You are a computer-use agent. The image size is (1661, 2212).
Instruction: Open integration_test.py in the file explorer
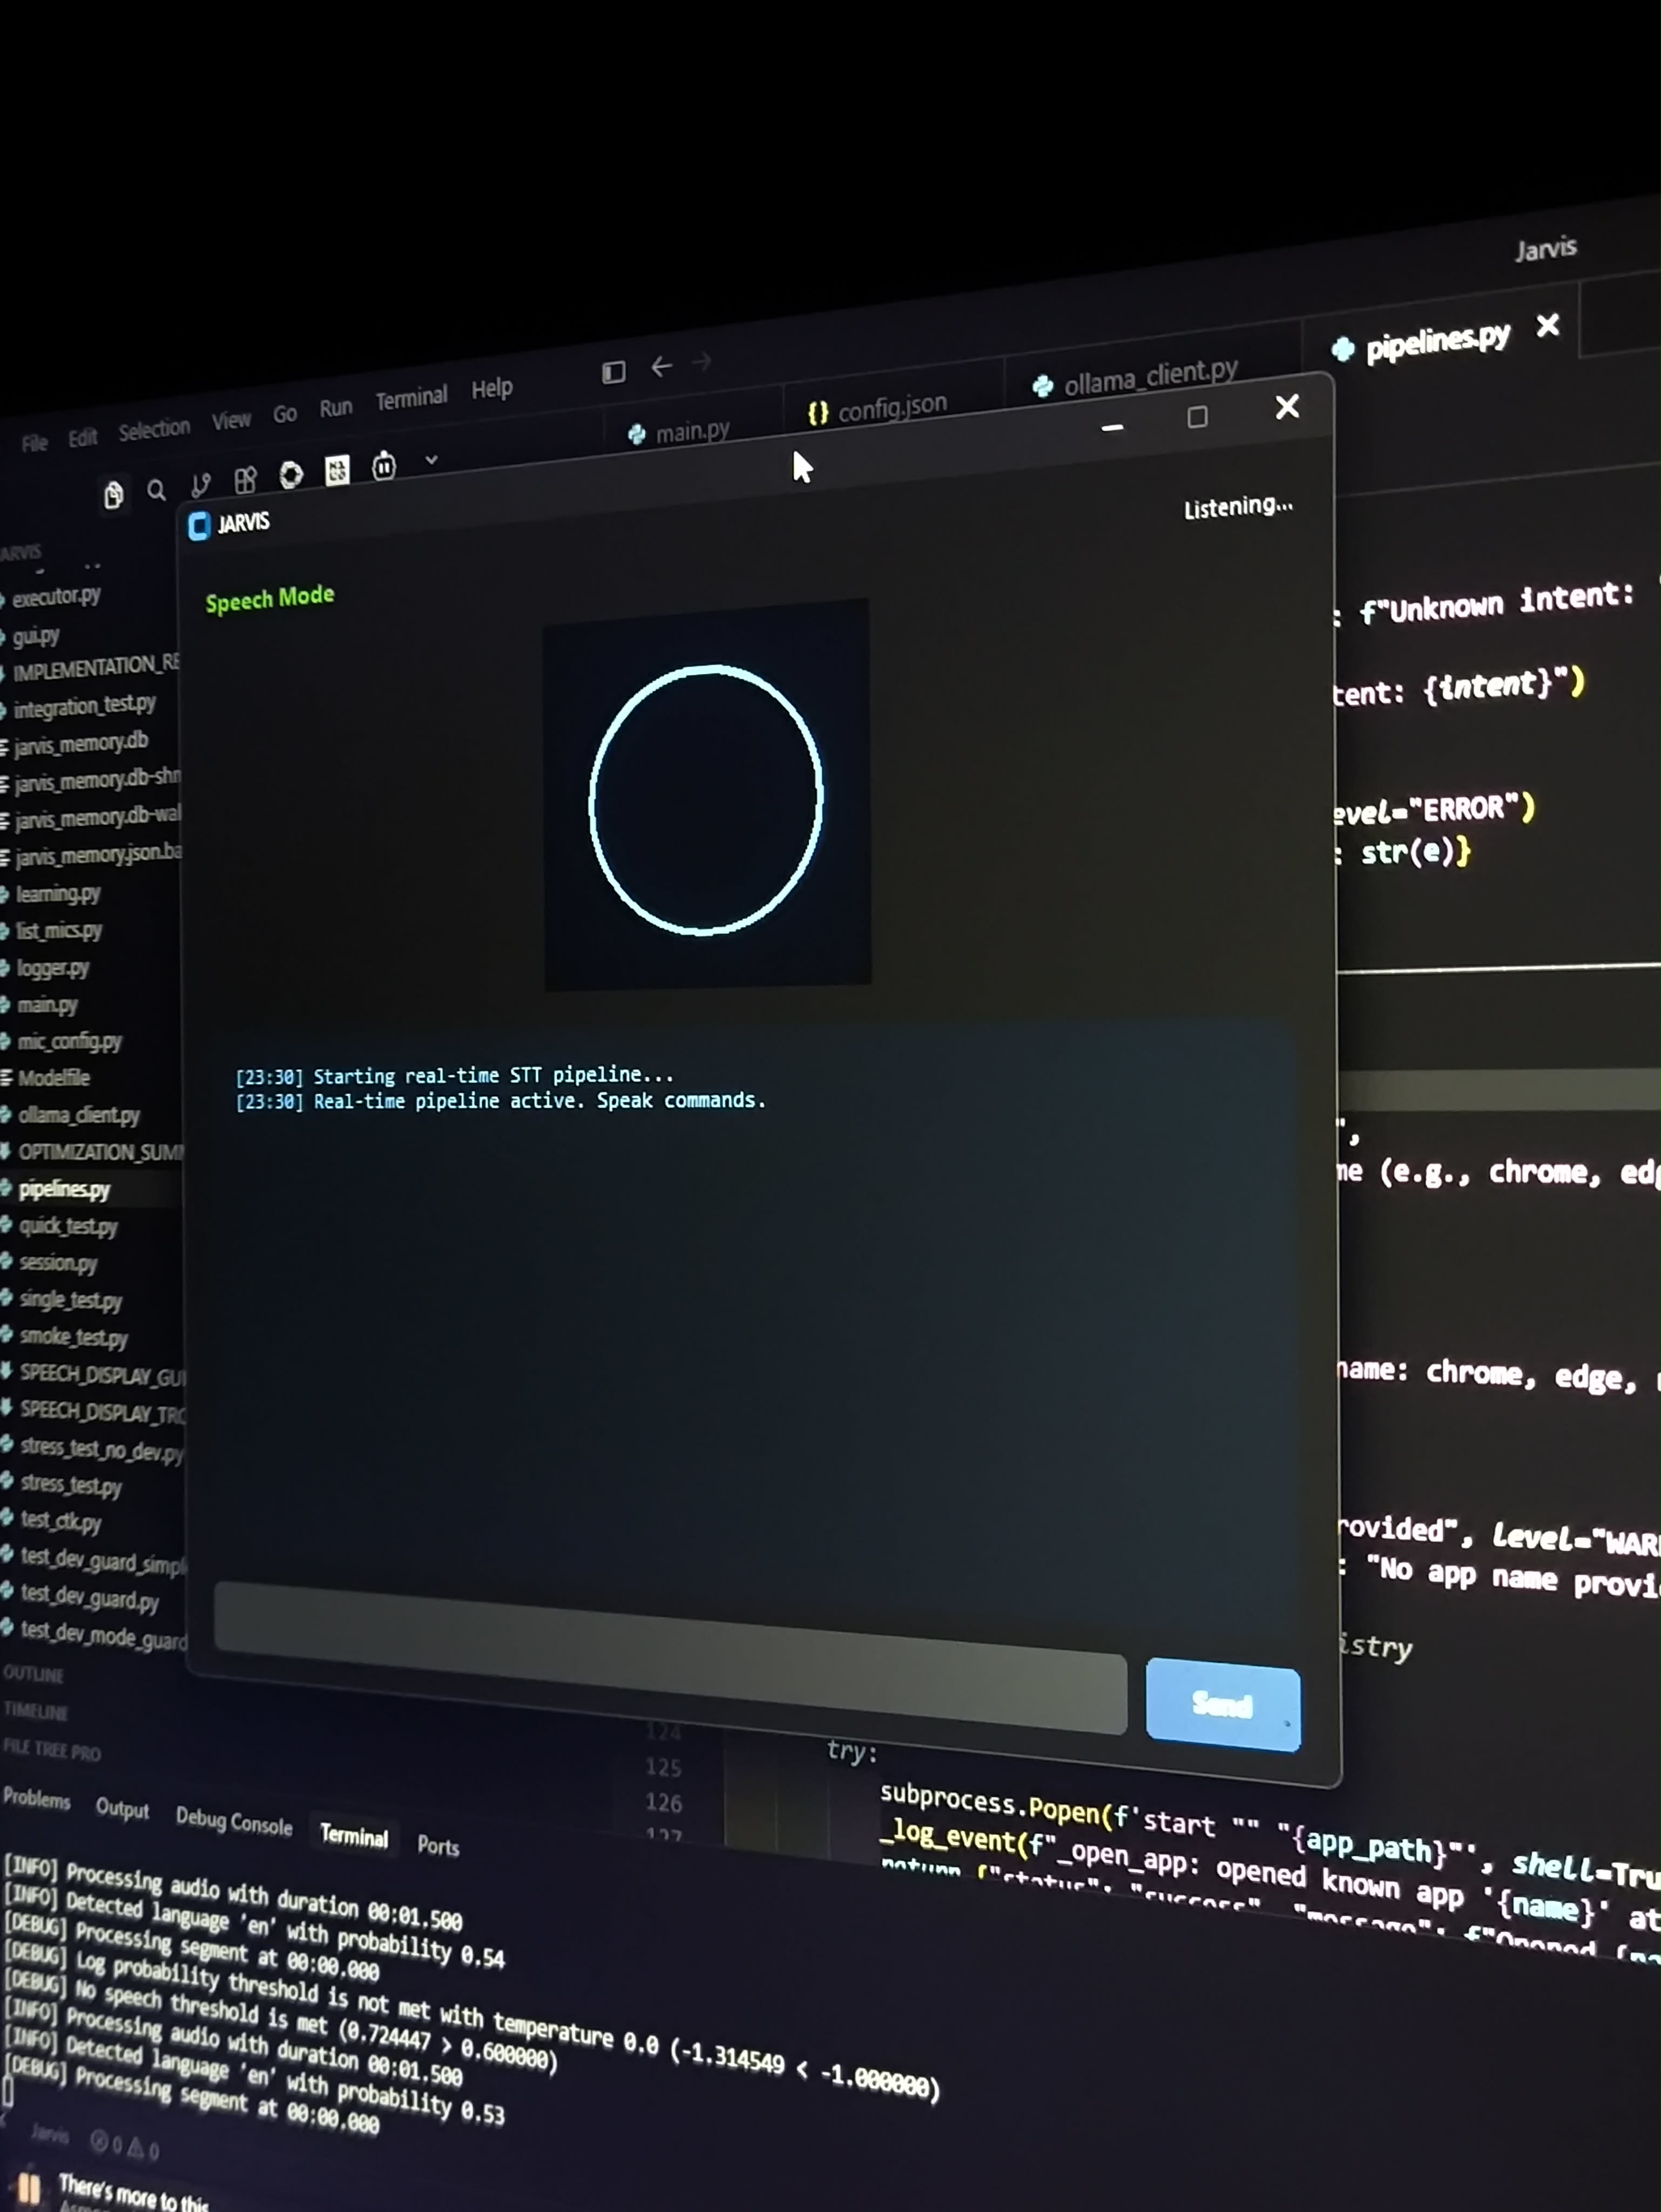click(x=84, y=706)
